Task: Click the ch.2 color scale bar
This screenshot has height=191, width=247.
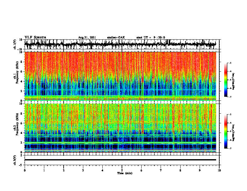Action: point(225,131)
